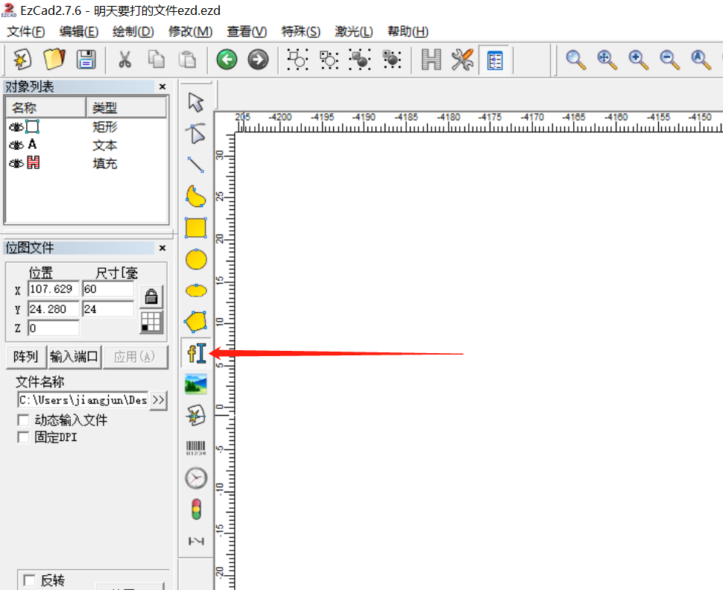Open the 编辑(E) menu
Image resolution: width=723 pixels, height=590 pixels.
pyautogui.click(x=79, y=31)
